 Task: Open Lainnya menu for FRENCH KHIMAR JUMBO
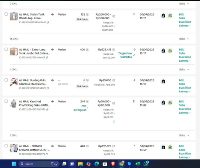click(x=184, y=157)
